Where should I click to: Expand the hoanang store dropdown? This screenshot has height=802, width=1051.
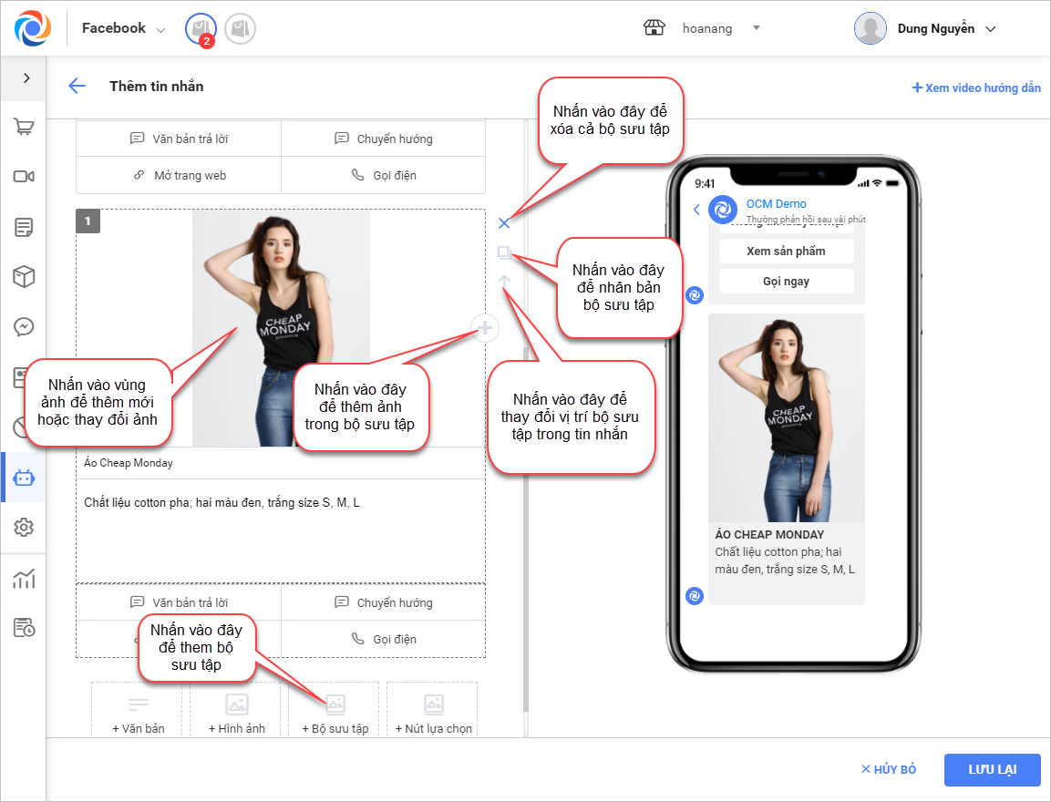pos(757,28)
